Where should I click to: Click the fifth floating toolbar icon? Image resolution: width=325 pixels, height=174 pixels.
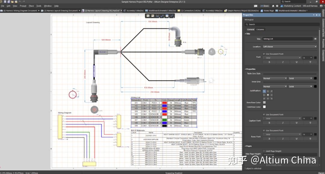click(x=167, y=16)
